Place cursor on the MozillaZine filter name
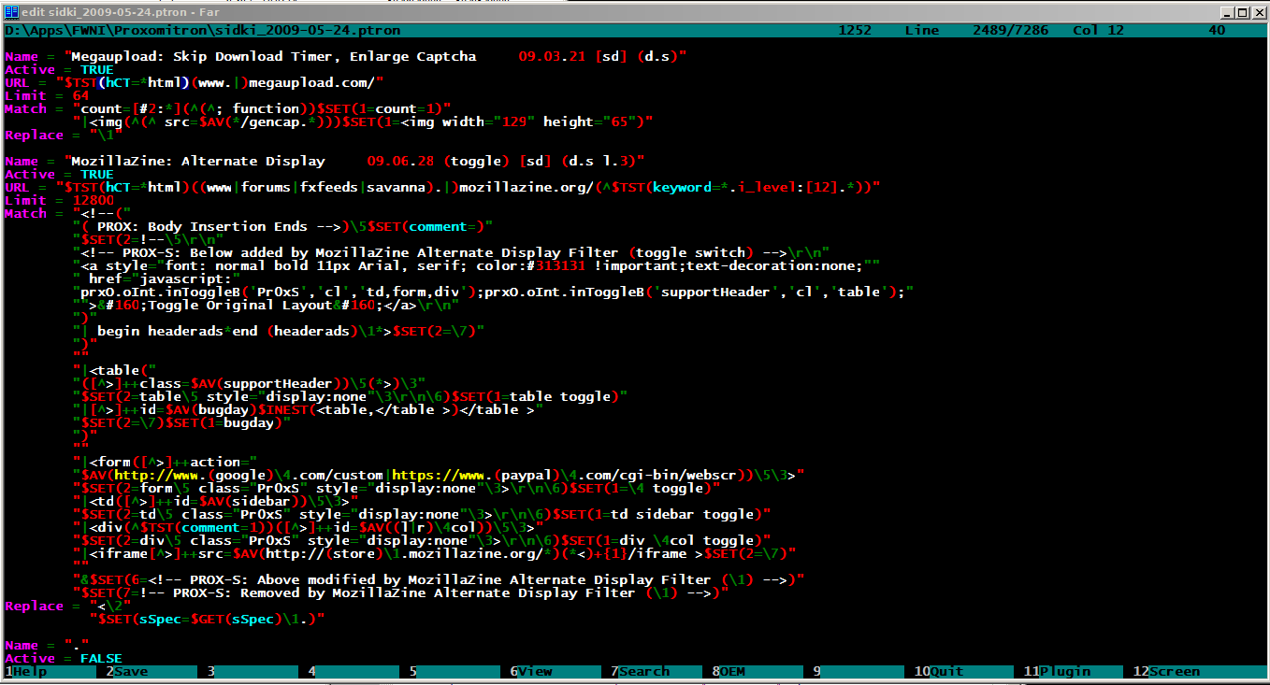Image resolution: width=1270 pixels, height=685 pixels. (x=198, y=162)
